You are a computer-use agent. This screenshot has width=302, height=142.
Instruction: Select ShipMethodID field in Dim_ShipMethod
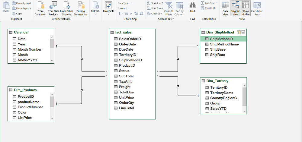[x=223, y=39]
